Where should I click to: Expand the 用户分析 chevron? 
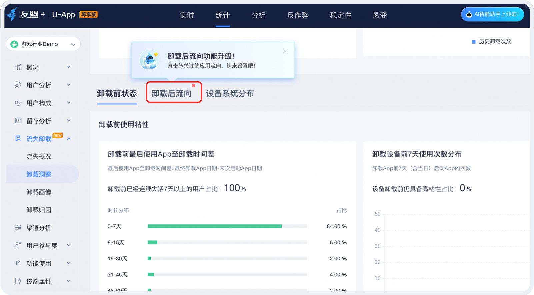(x=69, y=85)
